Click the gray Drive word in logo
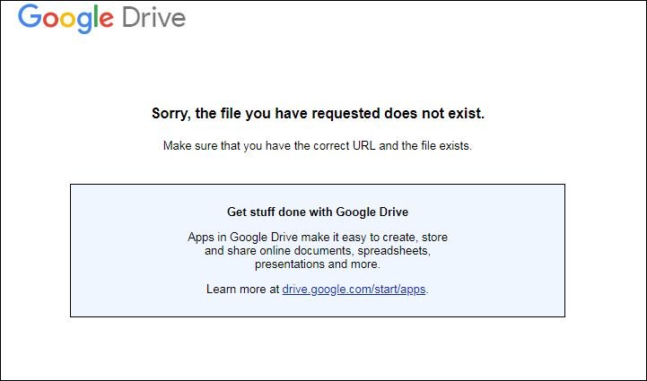The width and height of the screenshot is (647, 381). [x=154, y=17]
